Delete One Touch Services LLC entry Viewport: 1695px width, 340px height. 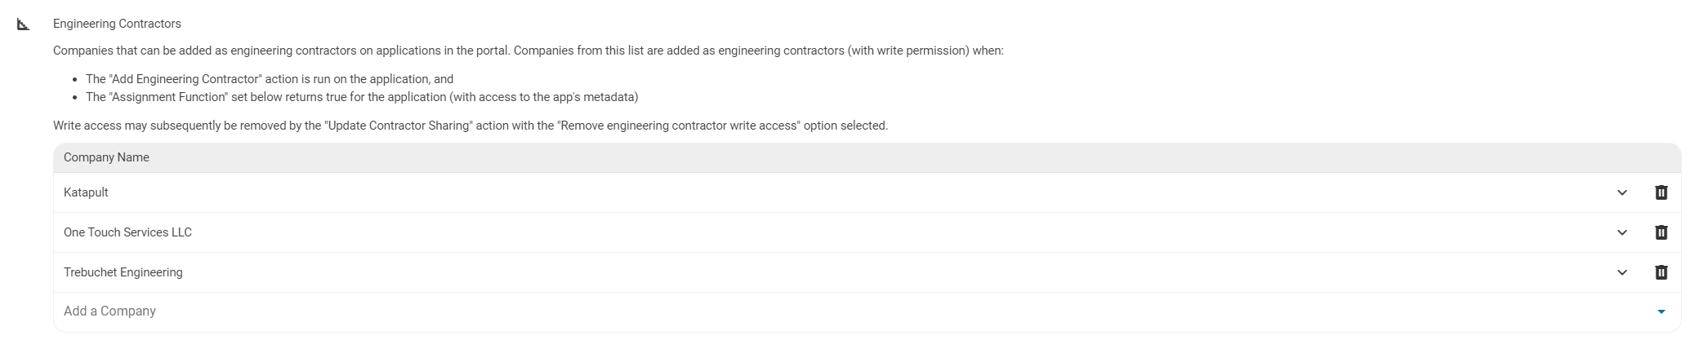[x=1661, y=232]
